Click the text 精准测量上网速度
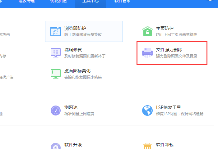218x149 pixels. pyautogui.click(x=79, y=114)
